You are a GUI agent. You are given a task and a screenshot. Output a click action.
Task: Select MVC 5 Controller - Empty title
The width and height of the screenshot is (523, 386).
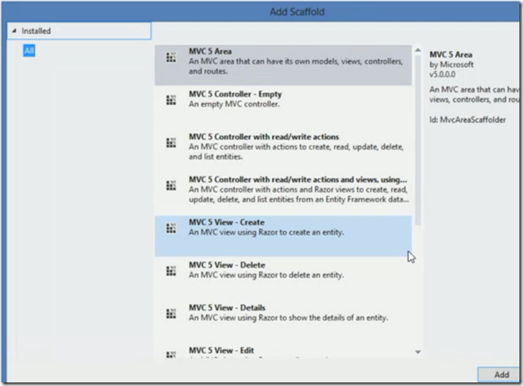click(236, 94)
